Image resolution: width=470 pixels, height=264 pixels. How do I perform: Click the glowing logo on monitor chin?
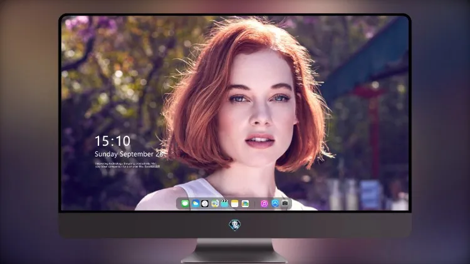coord(235,225)
